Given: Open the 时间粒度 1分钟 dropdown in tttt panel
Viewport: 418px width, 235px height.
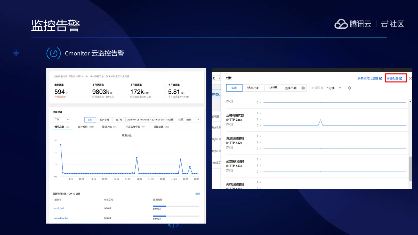Looking at the screenshot, I should pyautogui.click(x=334, y=88).
